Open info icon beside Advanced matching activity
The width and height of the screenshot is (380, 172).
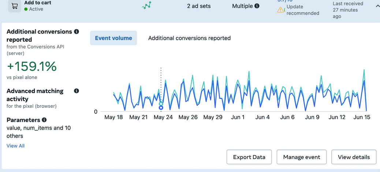click(77, 91)
